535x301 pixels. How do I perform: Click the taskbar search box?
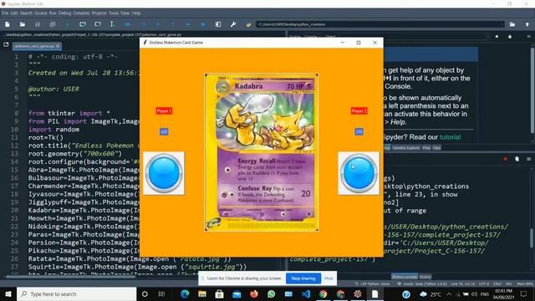click(x=76, y=293)
